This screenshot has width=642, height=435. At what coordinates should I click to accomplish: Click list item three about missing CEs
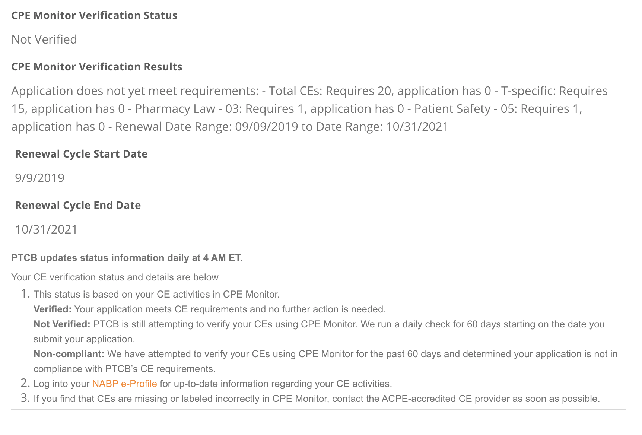coord(317,399)
